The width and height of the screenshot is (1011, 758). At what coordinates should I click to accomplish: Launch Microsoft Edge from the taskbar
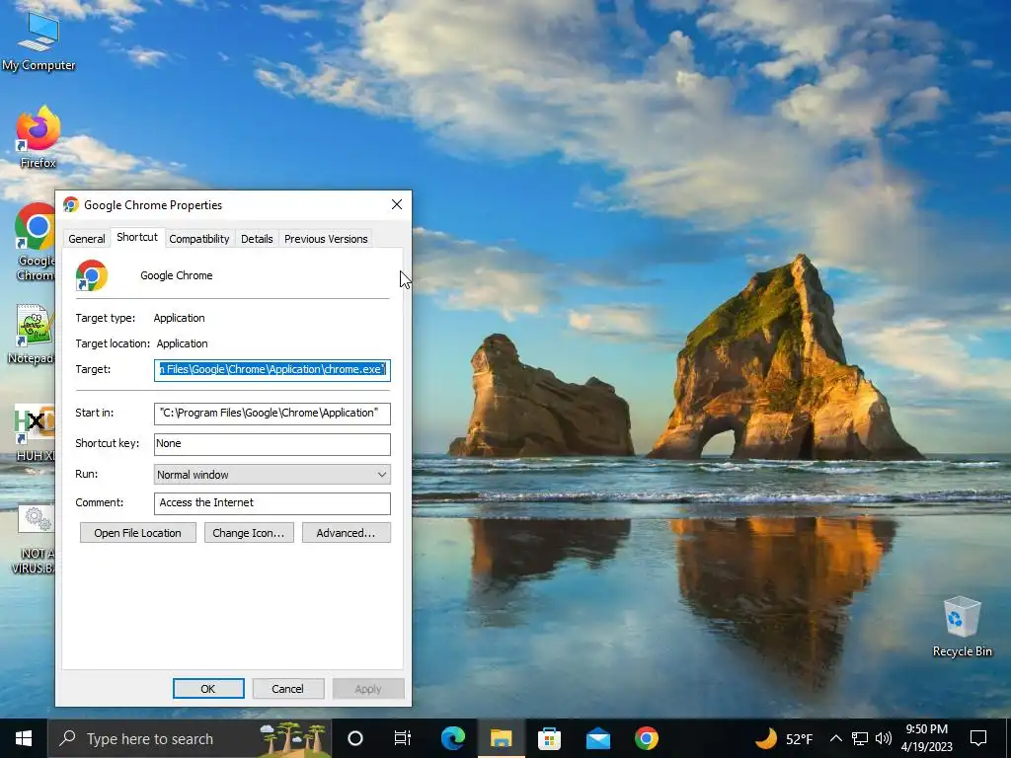click(452, 738)
